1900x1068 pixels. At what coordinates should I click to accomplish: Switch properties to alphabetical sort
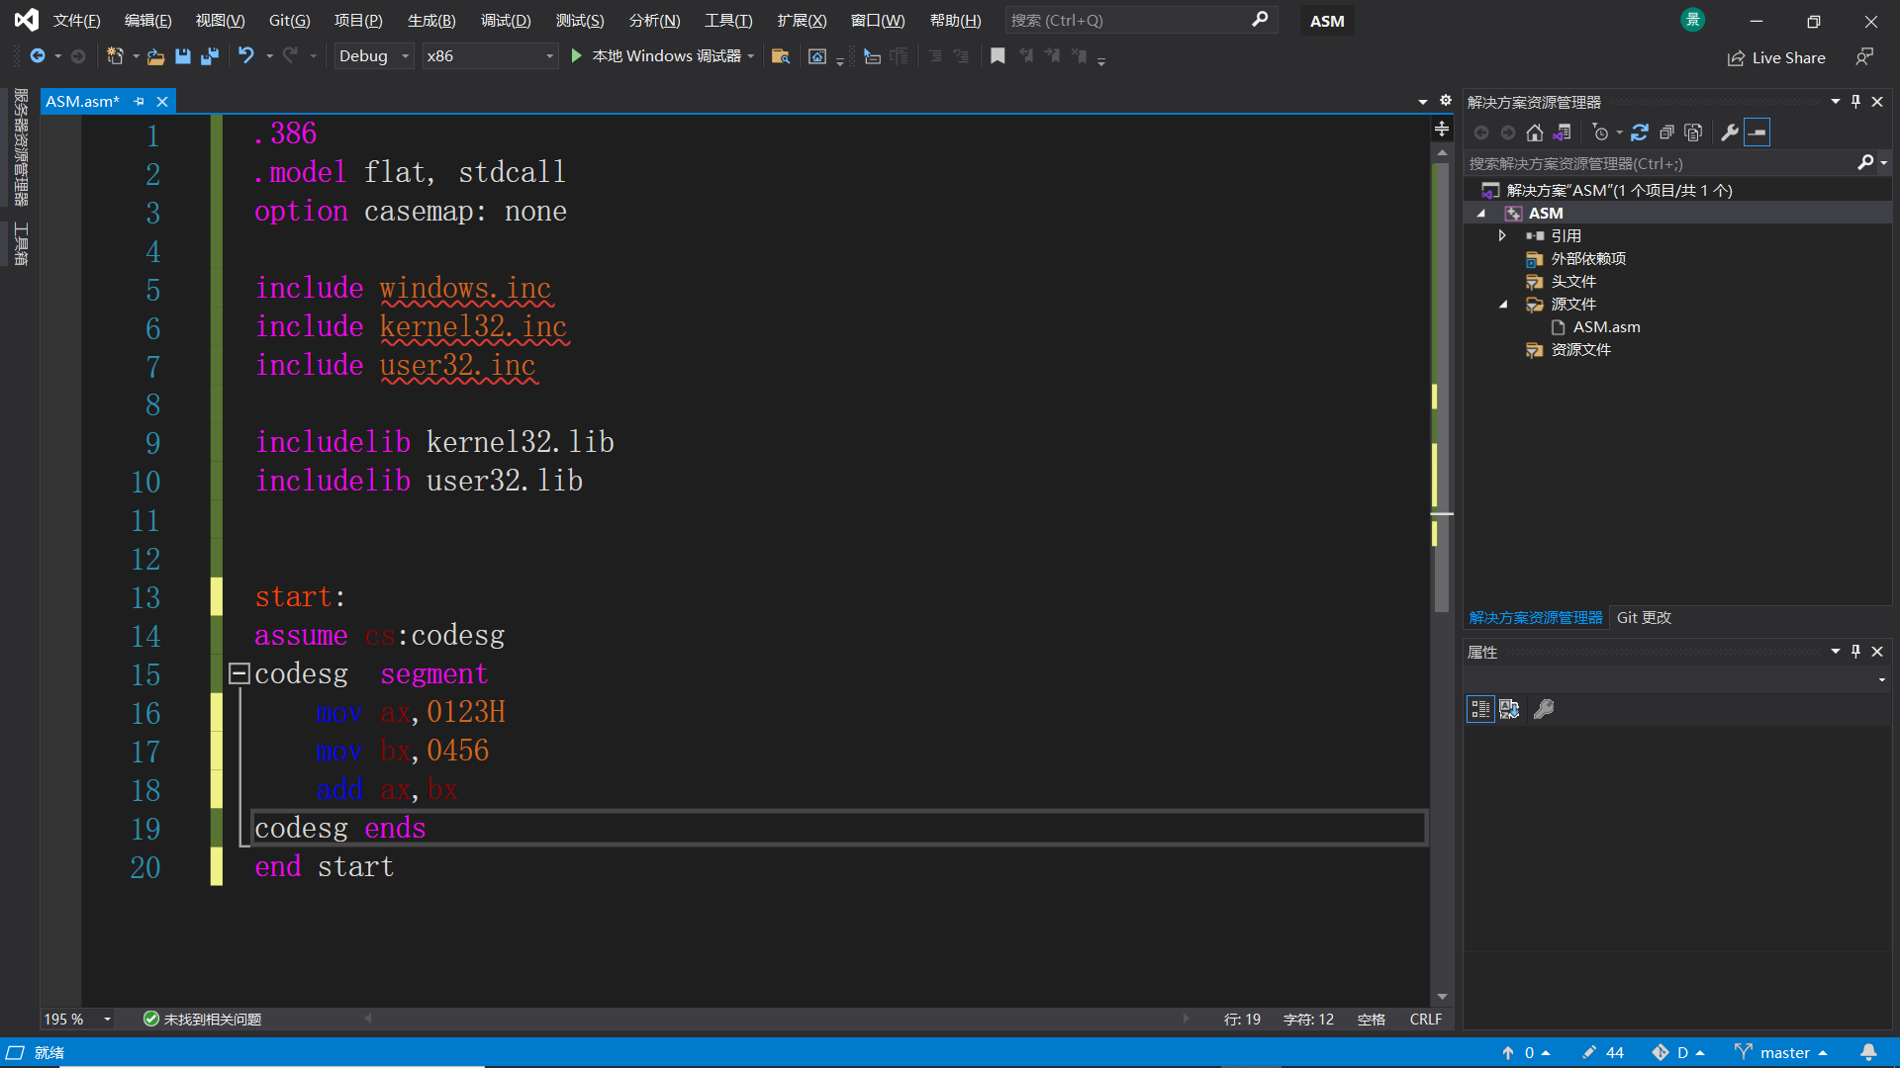[x=1509, y=709]
